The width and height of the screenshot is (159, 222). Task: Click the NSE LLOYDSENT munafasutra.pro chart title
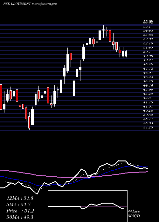point(30,4)
